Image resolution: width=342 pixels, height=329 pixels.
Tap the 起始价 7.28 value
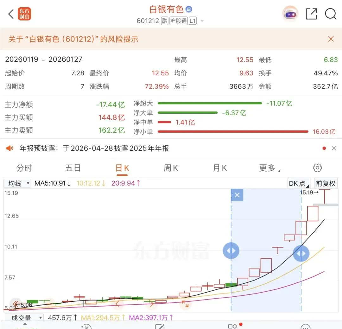(x=78, y=73)
